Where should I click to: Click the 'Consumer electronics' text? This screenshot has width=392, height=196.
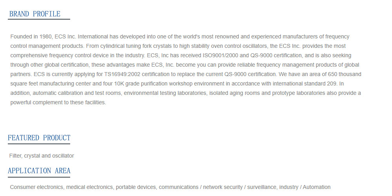pos(36,187)
